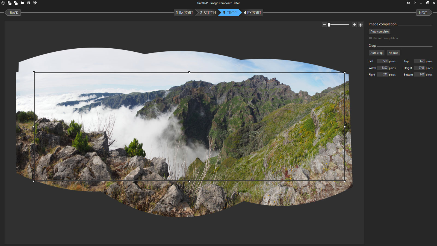Open the 4 Export step
Image resolution: width=437 pixels, height=246 pixels.
tap(252, 13)
